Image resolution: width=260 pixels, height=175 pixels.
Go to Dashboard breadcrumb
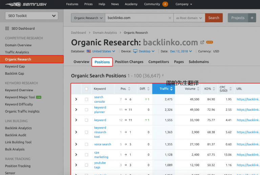pos(79,33)
